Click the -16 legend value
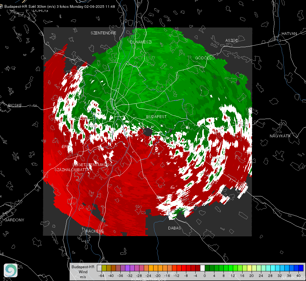This screenshot has height=281, width=306. (x=167, y=276)
